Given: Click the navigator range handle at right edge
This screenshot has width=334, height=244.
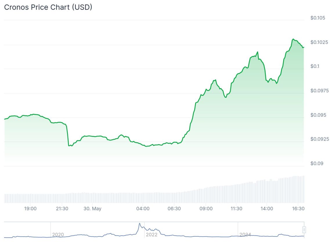Looking at the screenshot, I should point(304,230).
